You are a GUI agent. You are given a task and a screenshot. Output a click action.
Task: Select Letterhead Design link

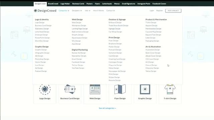pos(42,32)
